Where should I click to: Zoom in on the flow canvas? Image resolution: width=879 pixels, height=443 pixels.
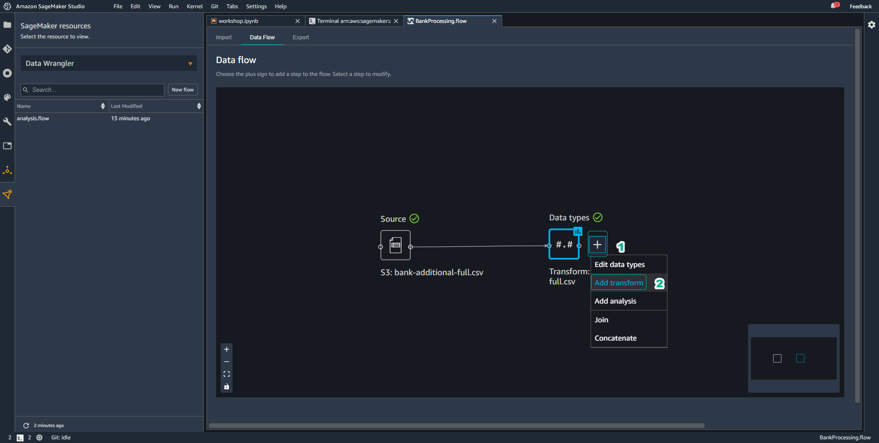pos(227,349)
